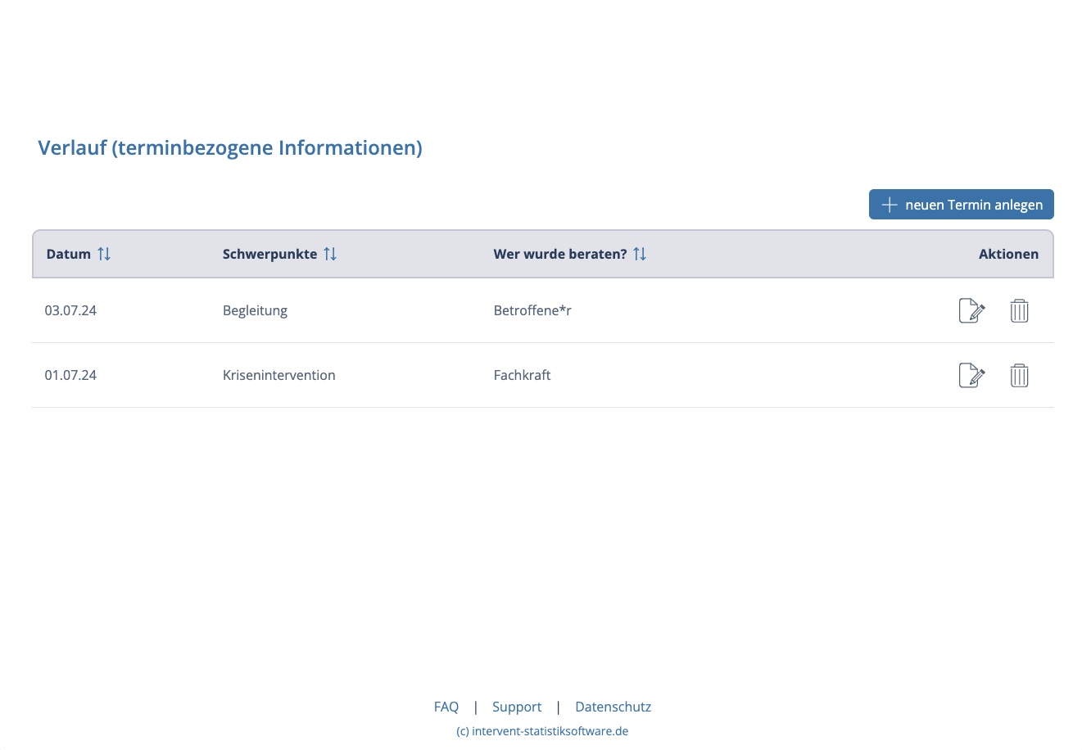Click the Fachkraft cell

(x=522, y=375)
